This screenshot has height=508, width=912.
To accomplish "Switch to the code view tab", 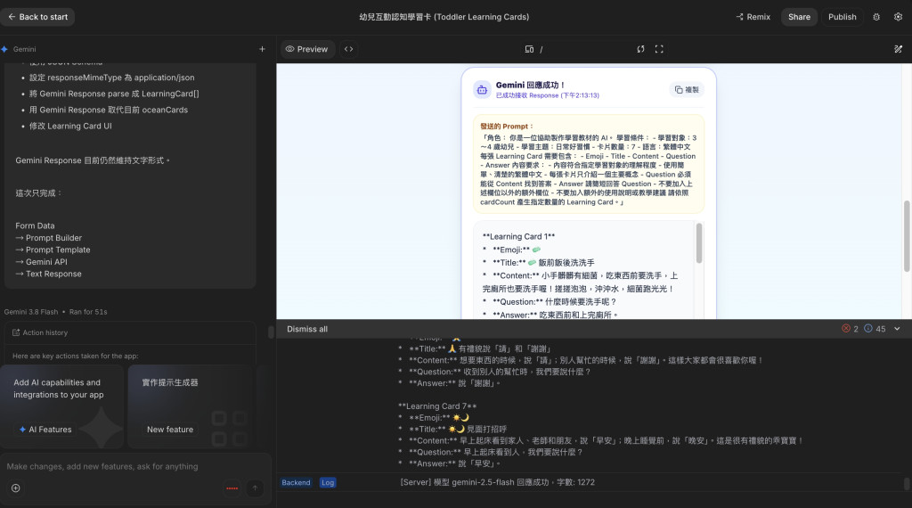I will tap(348, 49).
